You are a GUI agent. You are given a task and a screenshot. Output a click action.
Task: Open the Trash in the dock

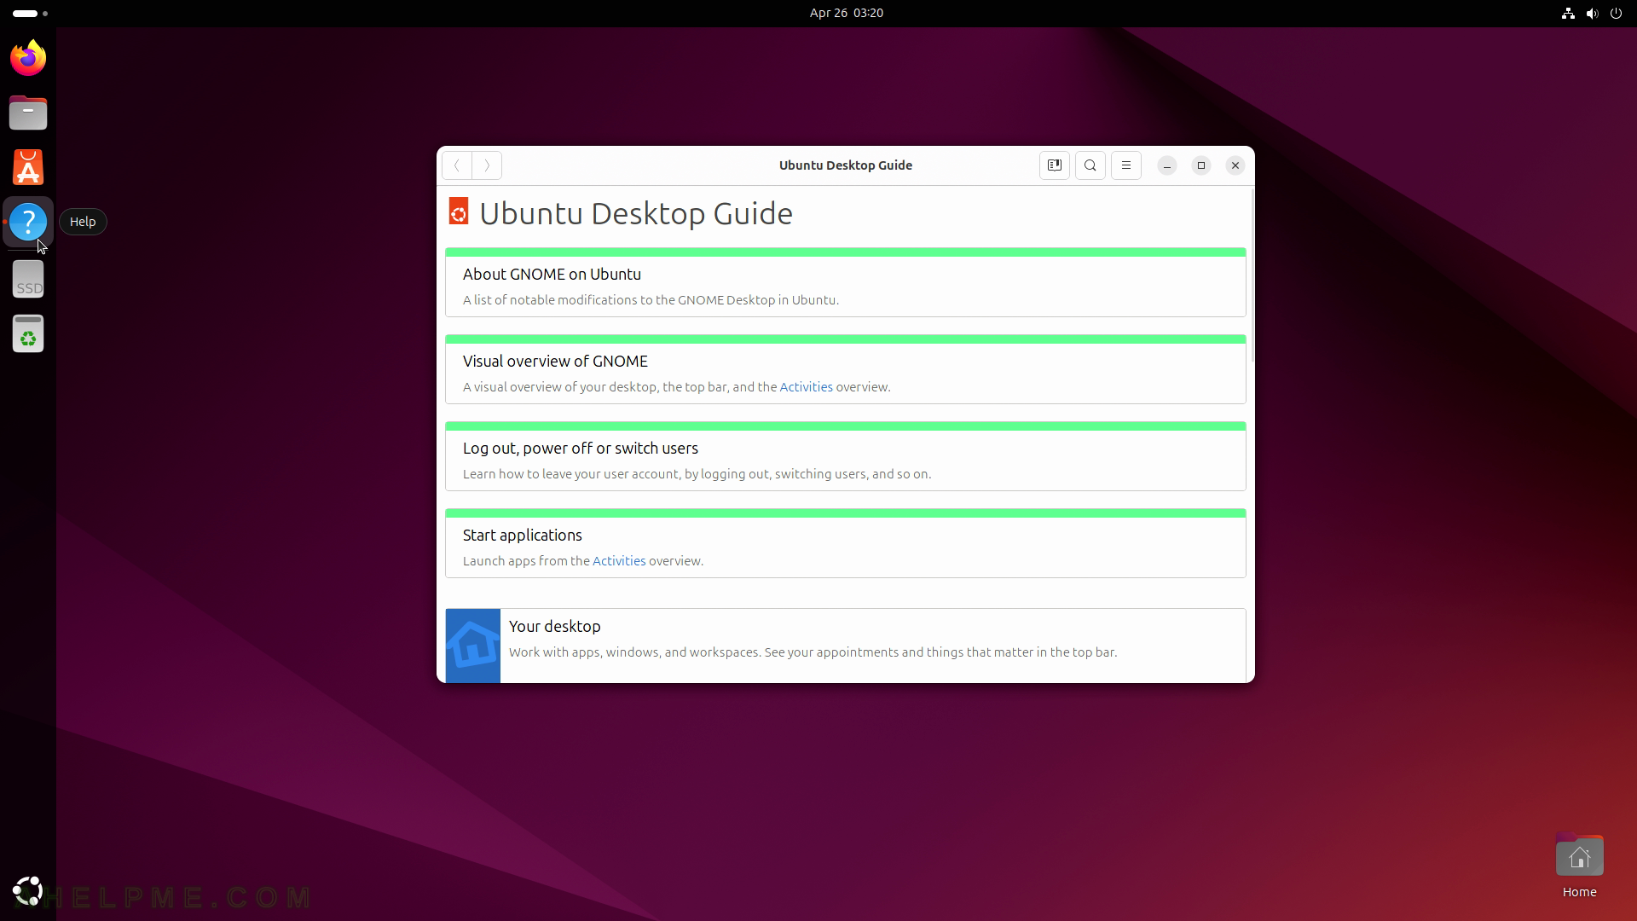pyautogui.click(x=28, y=333)
